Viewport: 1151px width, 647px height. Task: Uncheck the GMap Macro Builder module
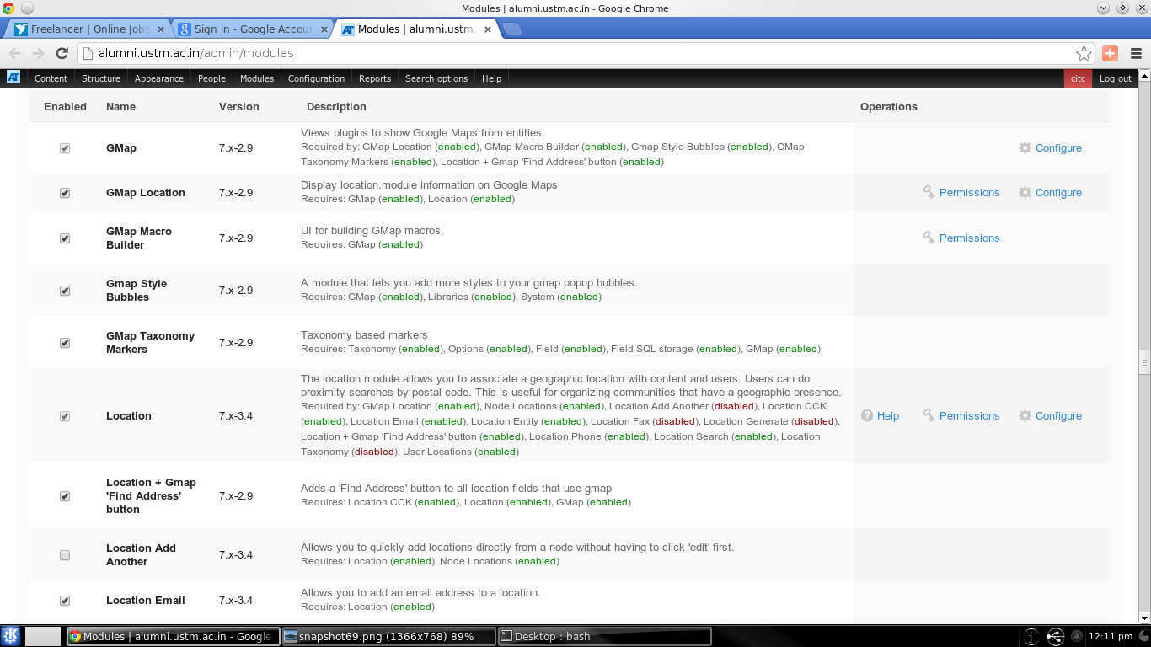point(65,238)
